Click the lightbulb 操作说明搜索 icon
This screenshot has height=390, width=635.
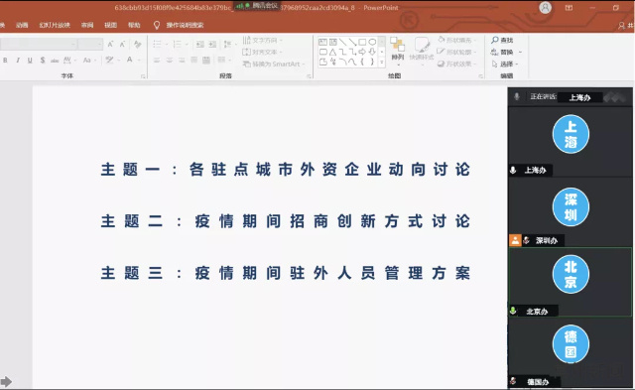[157, 25]
